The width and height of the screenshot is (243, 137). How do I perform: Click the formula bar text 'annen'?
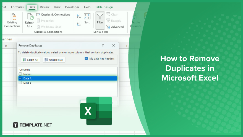pyautogui.click(x=7, y=39)
